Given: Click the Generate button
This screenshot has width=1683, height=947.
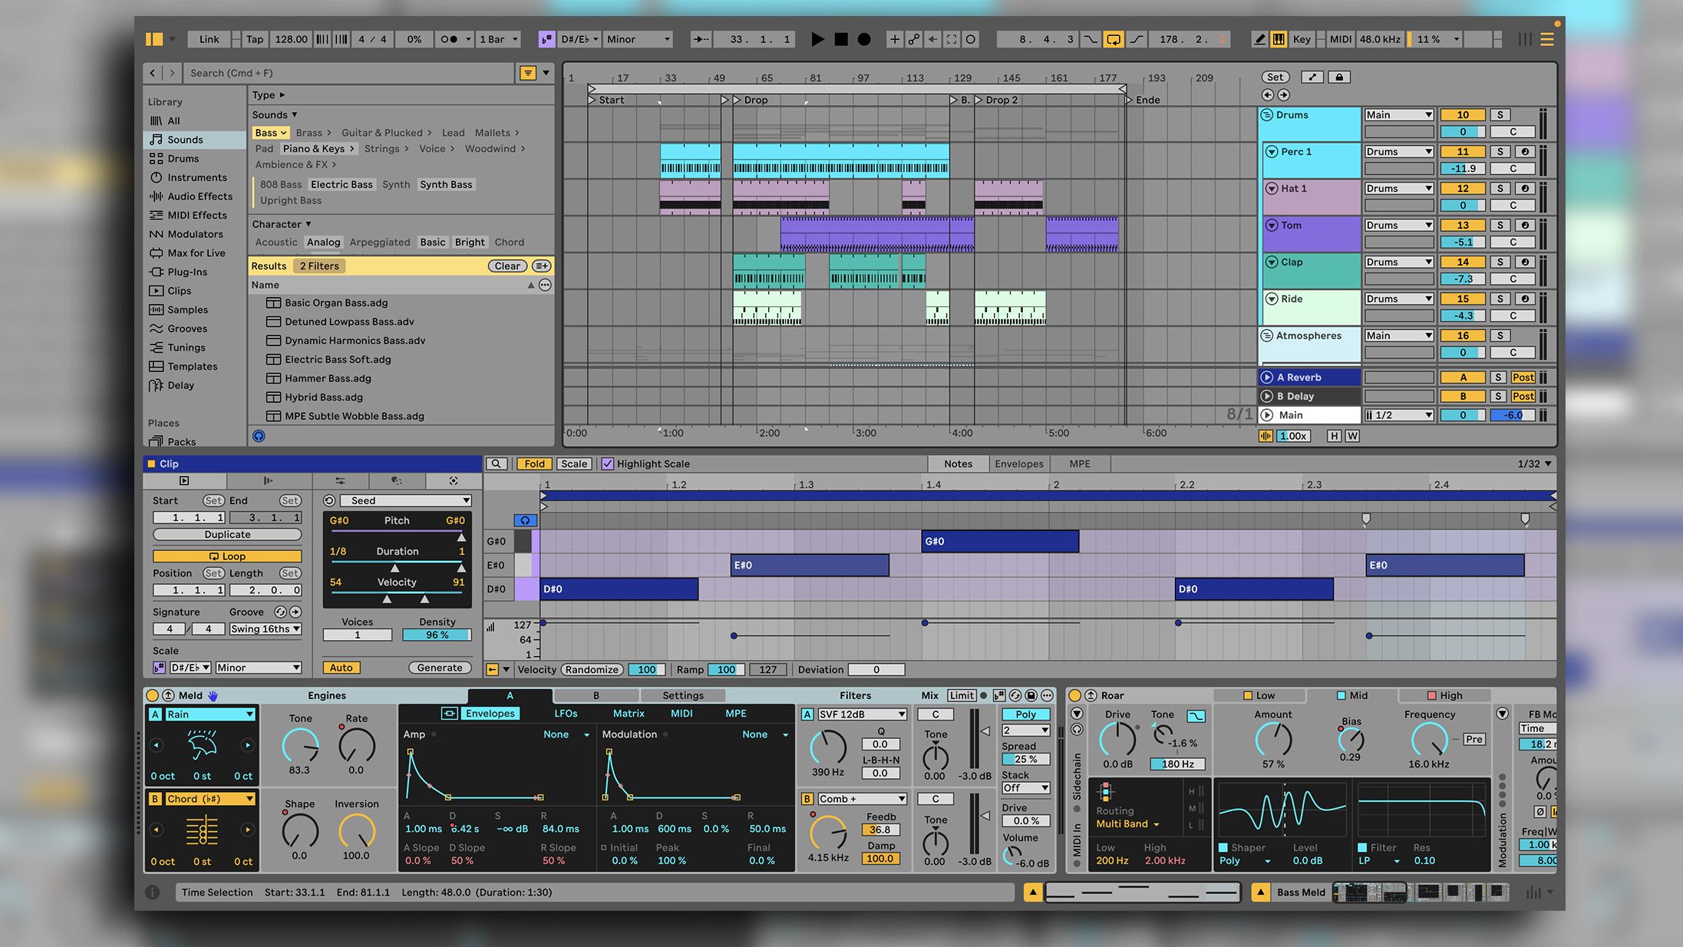Looking at the screenshot, I should click(439, 668).
